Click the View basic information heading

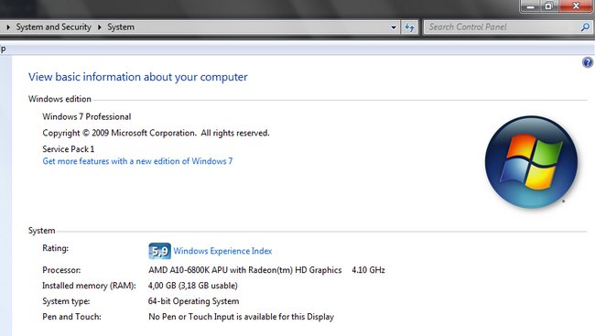pos(137,77)
